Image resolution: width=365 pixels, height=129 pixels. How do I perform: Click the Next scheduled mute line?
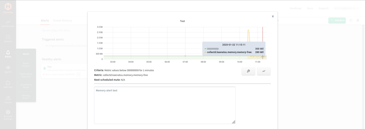(x=109, y=80)
